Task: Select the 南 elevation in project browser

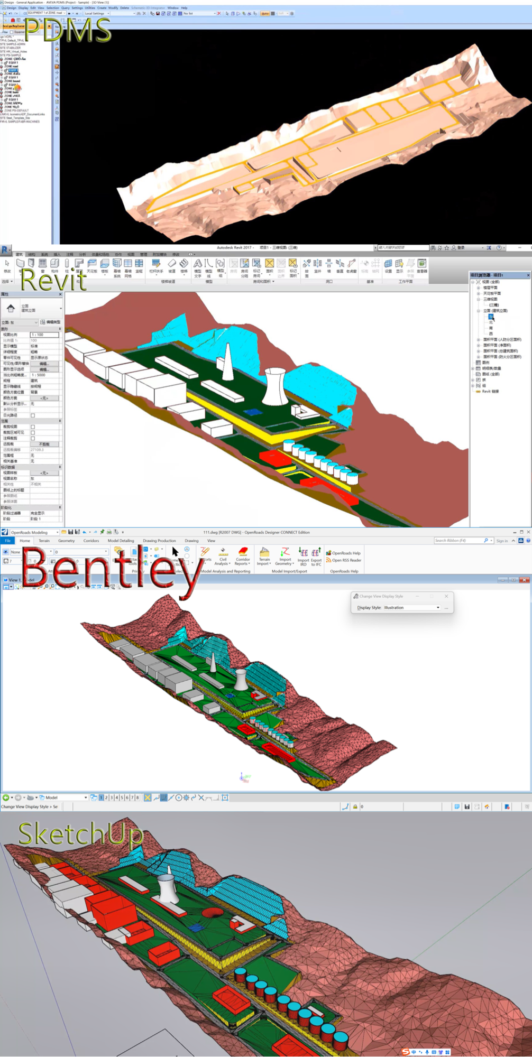Action: click(x=491, y=328)
